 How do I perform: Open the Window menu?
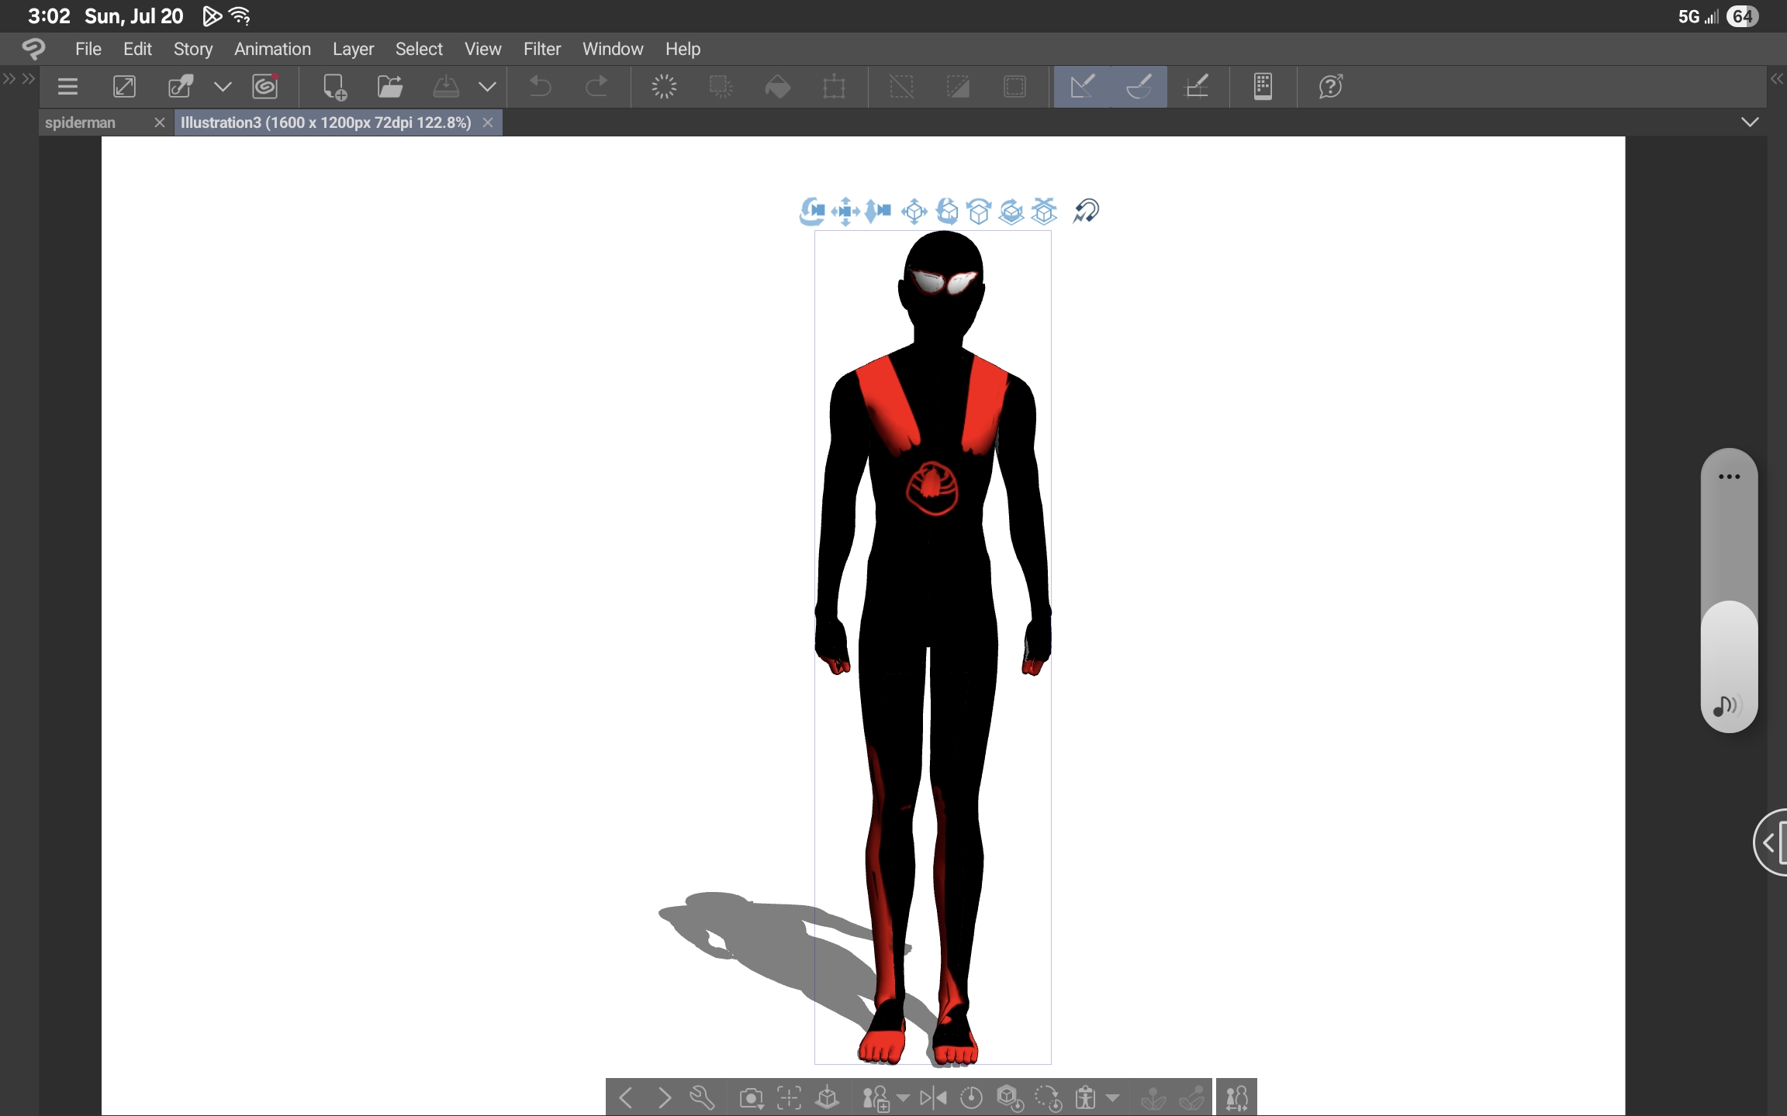tap(613, 49)
